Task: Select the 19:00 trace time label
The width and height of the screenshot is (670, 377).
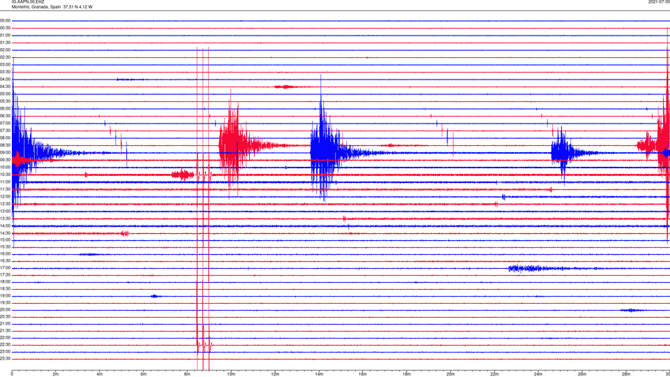Action: (x=5, y=296)
